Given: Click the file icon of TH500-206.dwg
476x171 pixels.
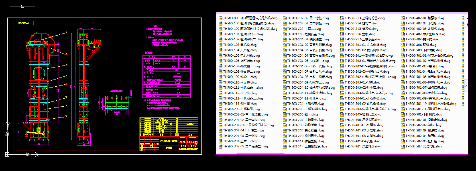Looking at the screenshot, I should [x=285, y=115].
